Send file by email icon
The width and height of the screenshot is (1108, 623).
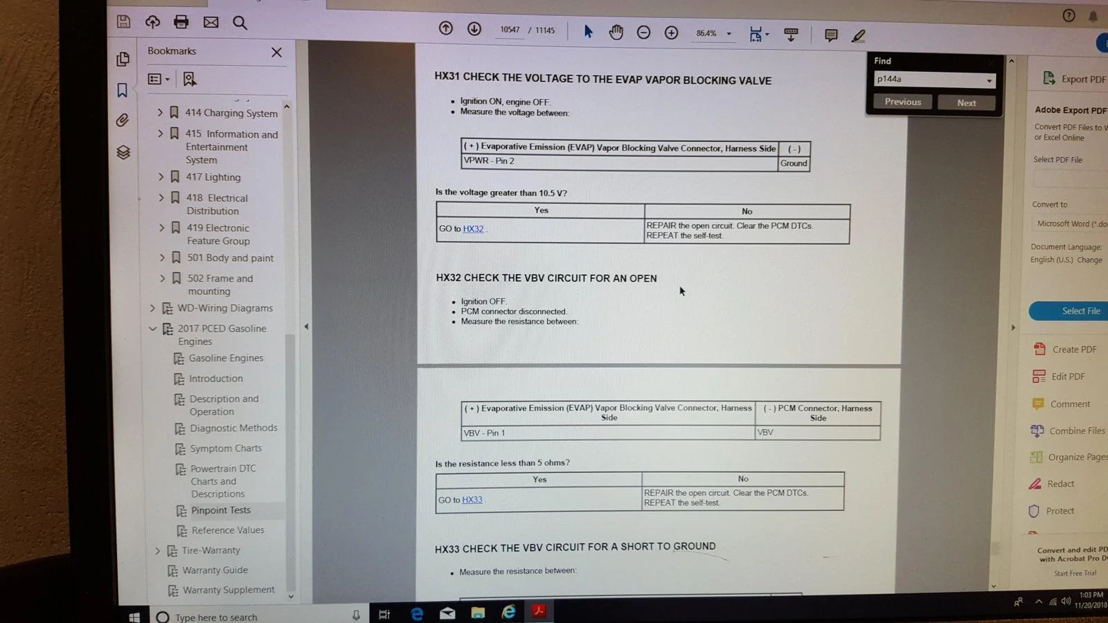pos(211,22)
